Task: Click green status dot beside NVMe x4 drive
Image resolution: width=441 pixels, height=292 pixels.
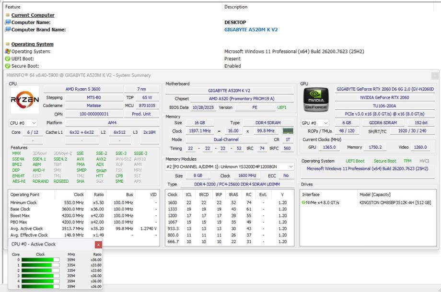Action: 303,202
